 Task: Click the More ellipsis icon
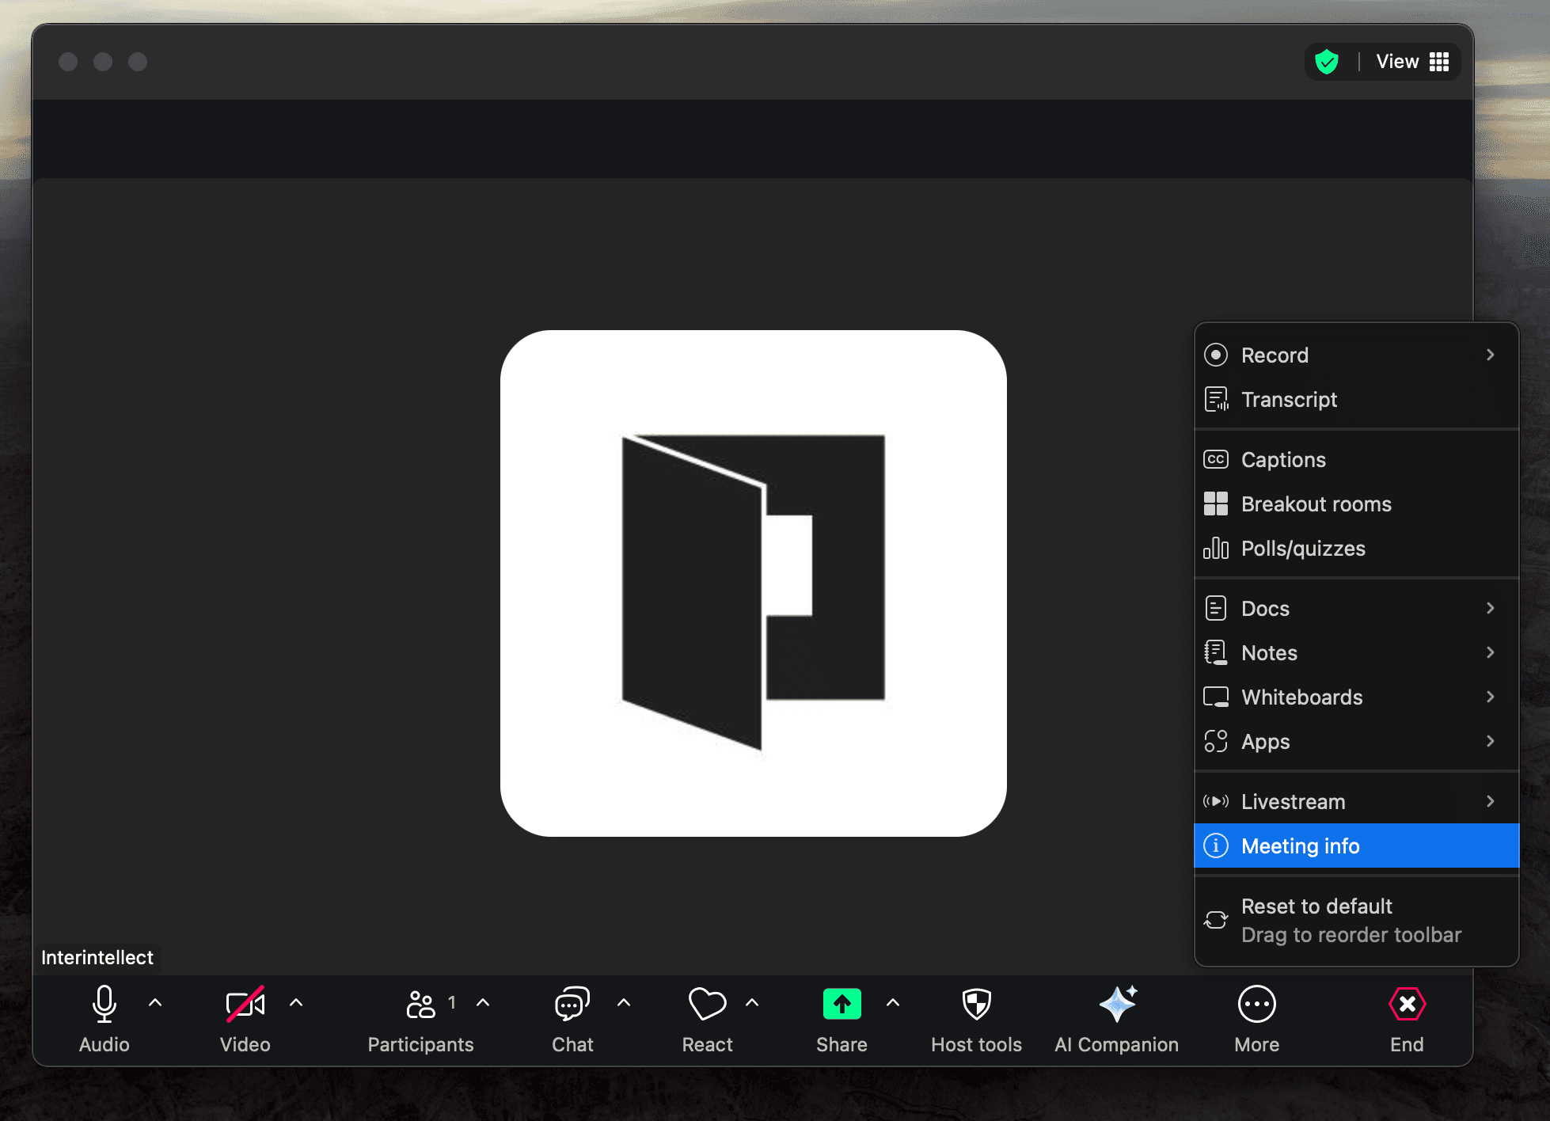[1256, 1004]
